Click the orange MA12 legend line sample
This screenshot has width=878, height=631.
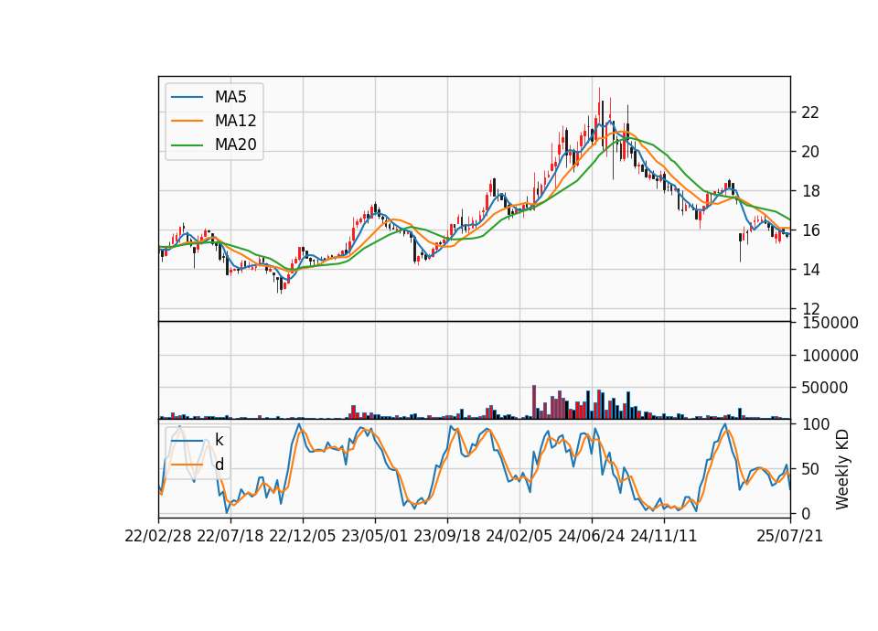187,121
